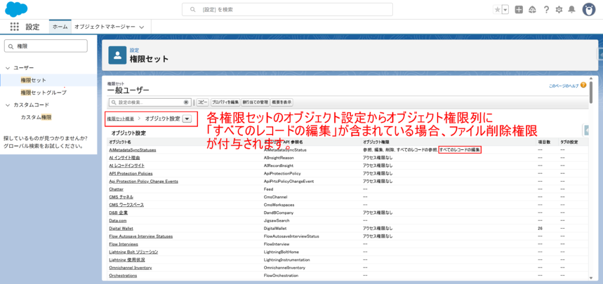Open the question mark help menu
Screen dimensions: 603x284
(546, 10)
